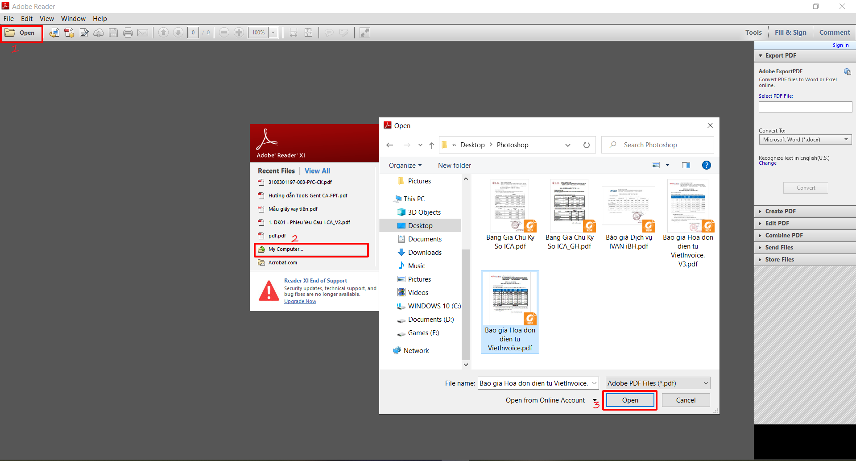
Task: Click the read mode expand arrows icon
Action: tap(365, 33)
